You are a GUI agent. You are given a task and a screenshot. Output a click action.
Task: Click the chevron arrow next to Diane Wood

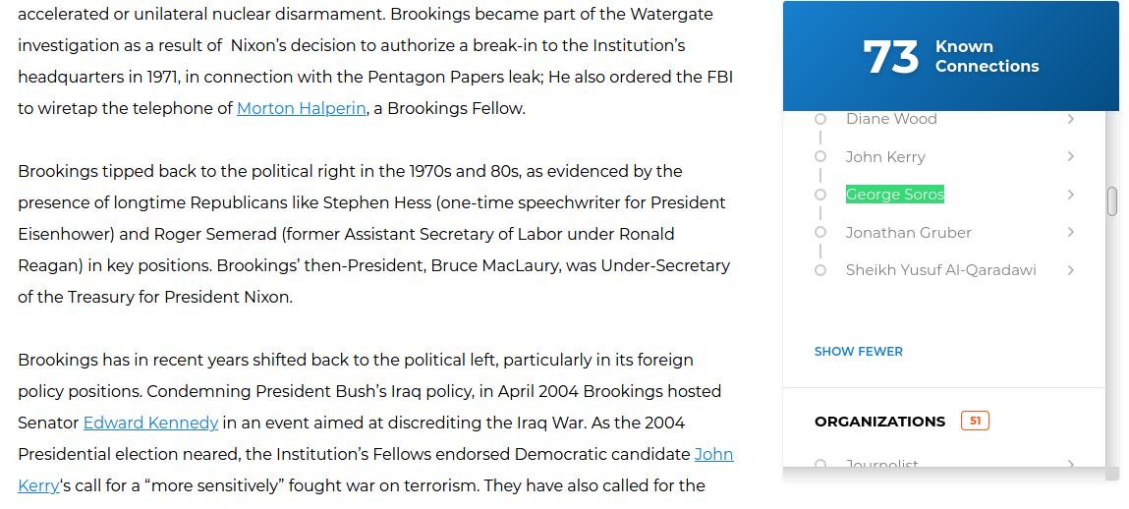(1071, 119)
